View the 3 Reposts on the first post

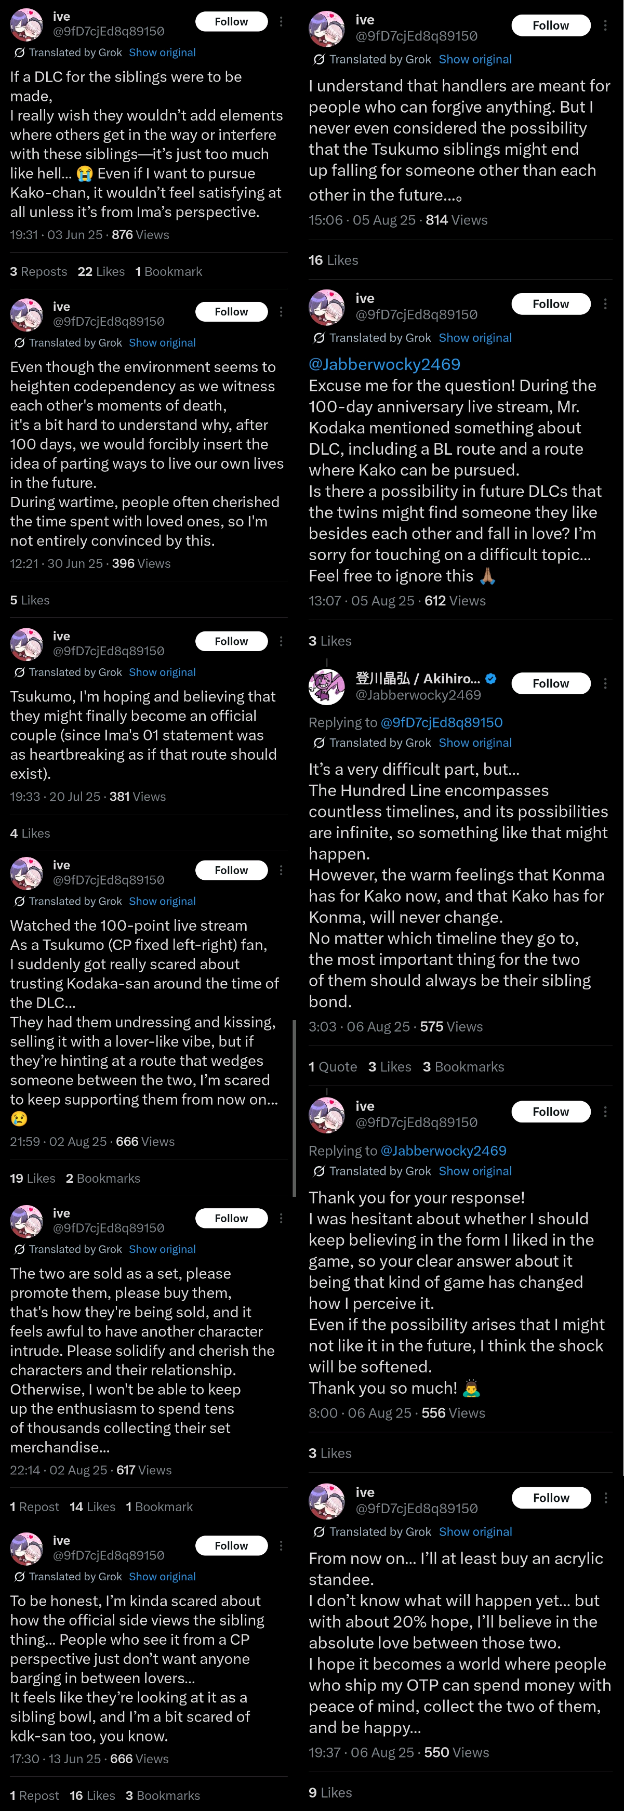point(38,271)
